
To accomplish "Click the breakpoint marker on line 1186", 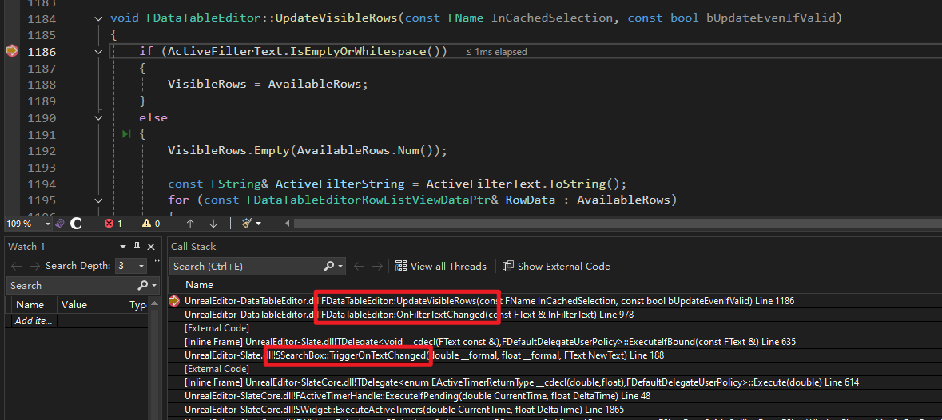I will tap(12, 52).
